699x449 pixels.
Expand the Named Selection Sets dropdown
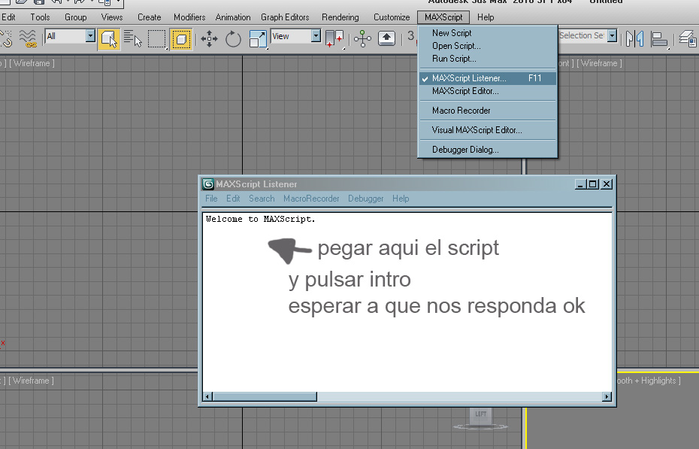(x=612, y=35)
